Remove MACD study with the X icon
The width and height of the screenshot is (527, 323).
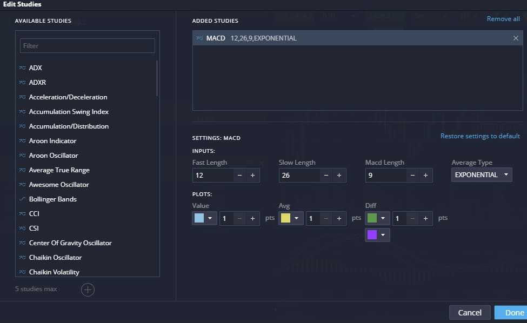516,38
